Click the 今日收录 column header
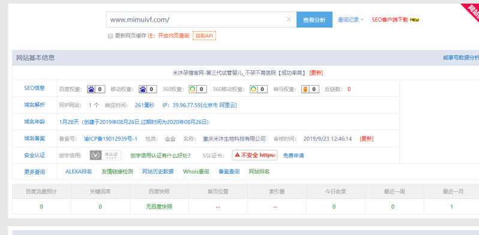 (336, 192)
